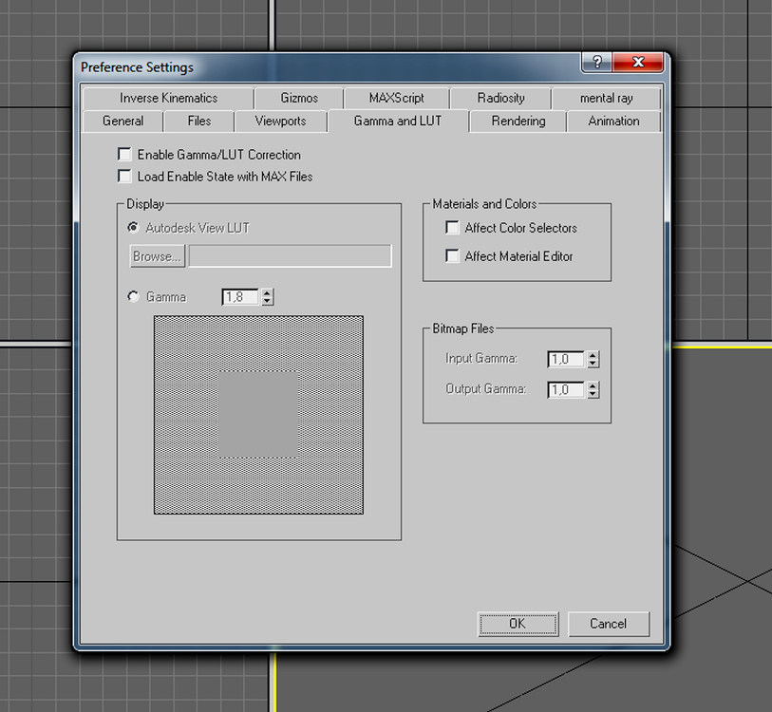This screenshot has width=772, height=712.
Task: Click the Input Gamma value field
Action: pyautogui.click(x=566, y=359)
